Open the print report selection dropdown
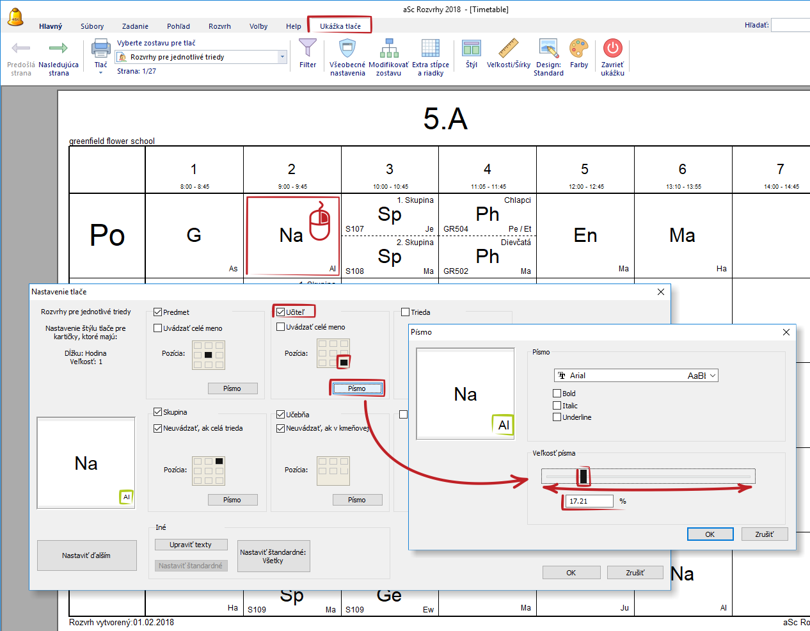Image resolution: width=810 pixels, height=631 pixels. coord(282,57)
